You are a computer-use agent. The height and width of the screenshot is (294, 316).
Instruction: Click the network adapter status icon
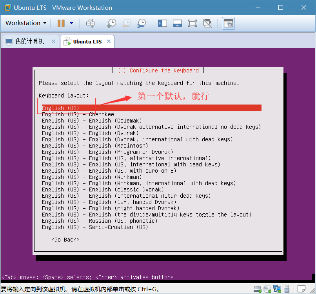click(x=277, y=289)
